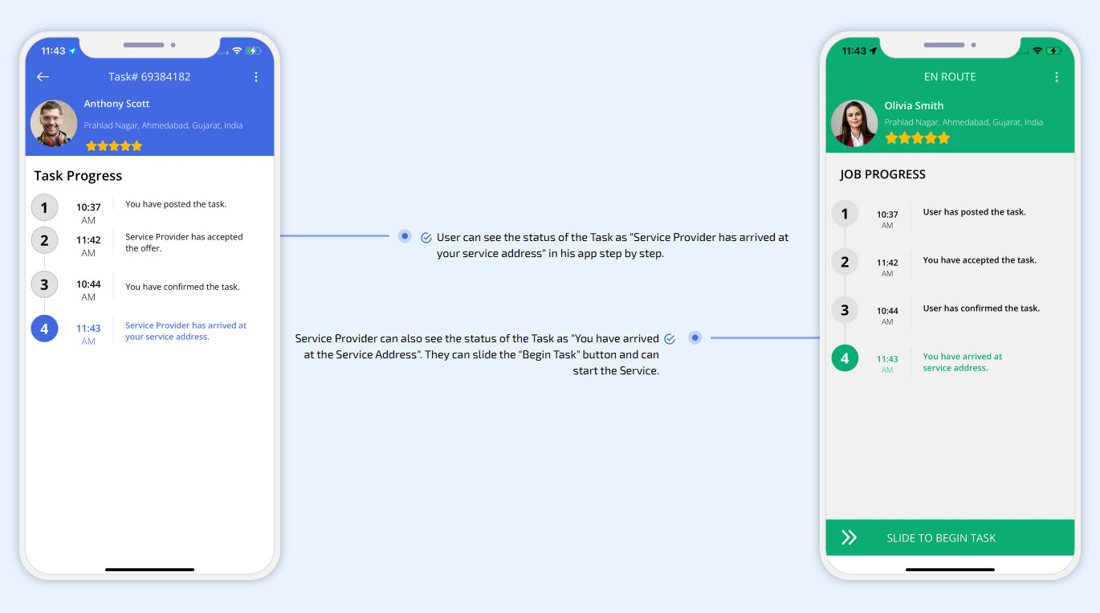Screen dimensions: 1100x613
Task: Select green step 4 circle in Job Progress
Action: pos(845,358)
